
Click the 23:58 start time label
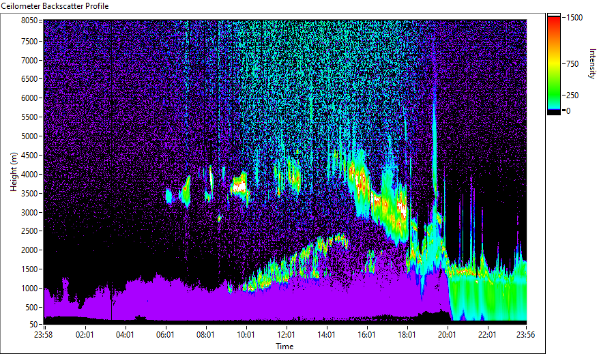(x=43, y=335)
